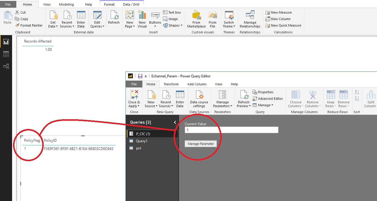Click Refresh Preview in Query Editor
Screen dimensions: 377x201
coord(244,99)
